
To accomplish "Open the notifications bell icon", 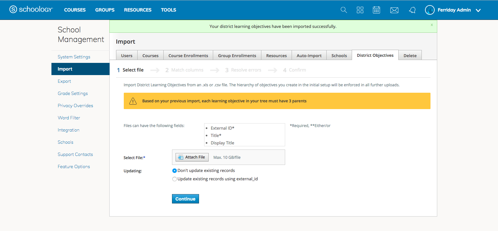I will (x=412, y=10).
